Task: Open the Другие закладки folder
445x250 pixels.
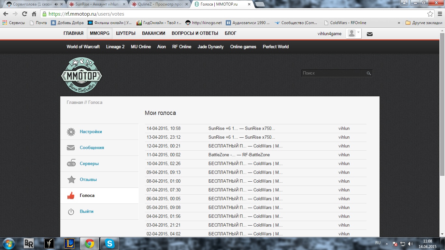Action: point(424,23)
